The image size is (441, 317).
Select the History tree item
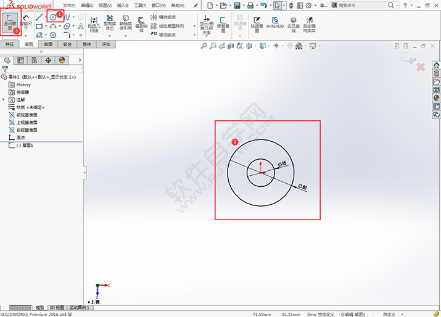pos(20,84)
